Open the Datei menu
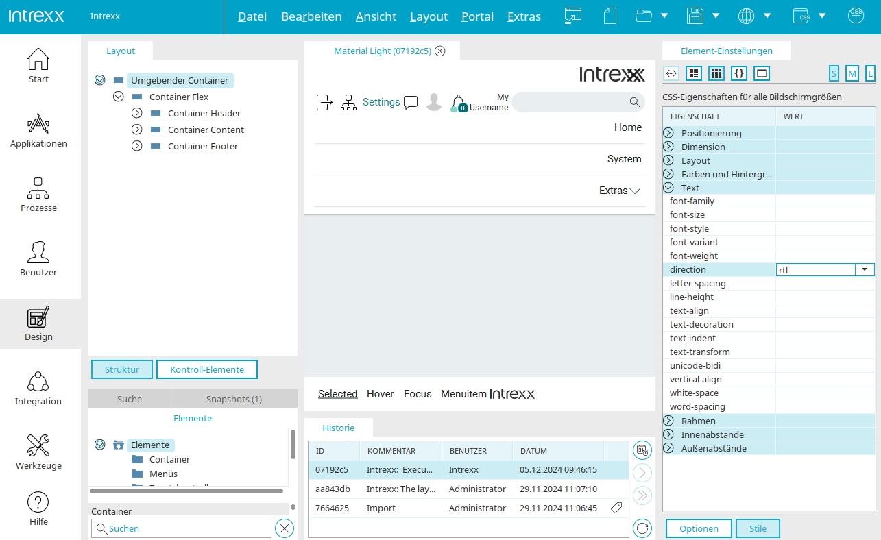Screen dimensions: 881x540 click(252, 16)
